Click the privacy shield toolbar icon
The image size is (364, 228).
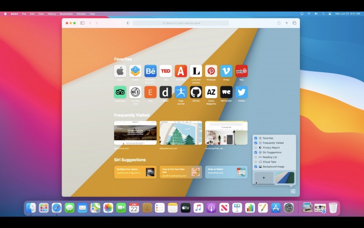[x=128, y=23]
